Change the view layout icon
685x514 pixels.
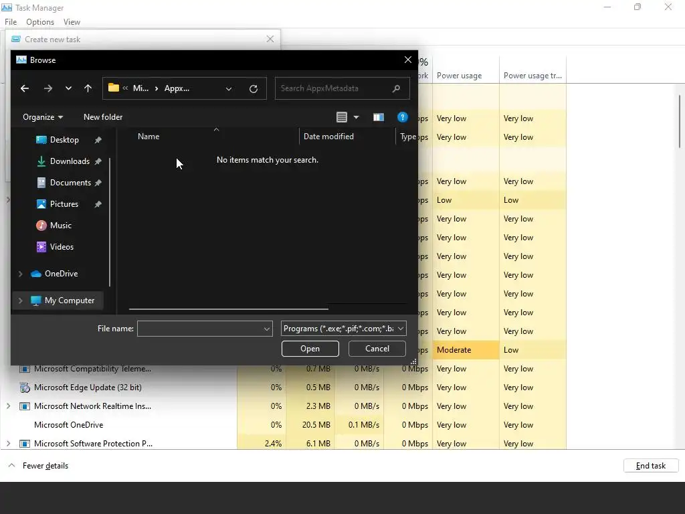point(342,117)
